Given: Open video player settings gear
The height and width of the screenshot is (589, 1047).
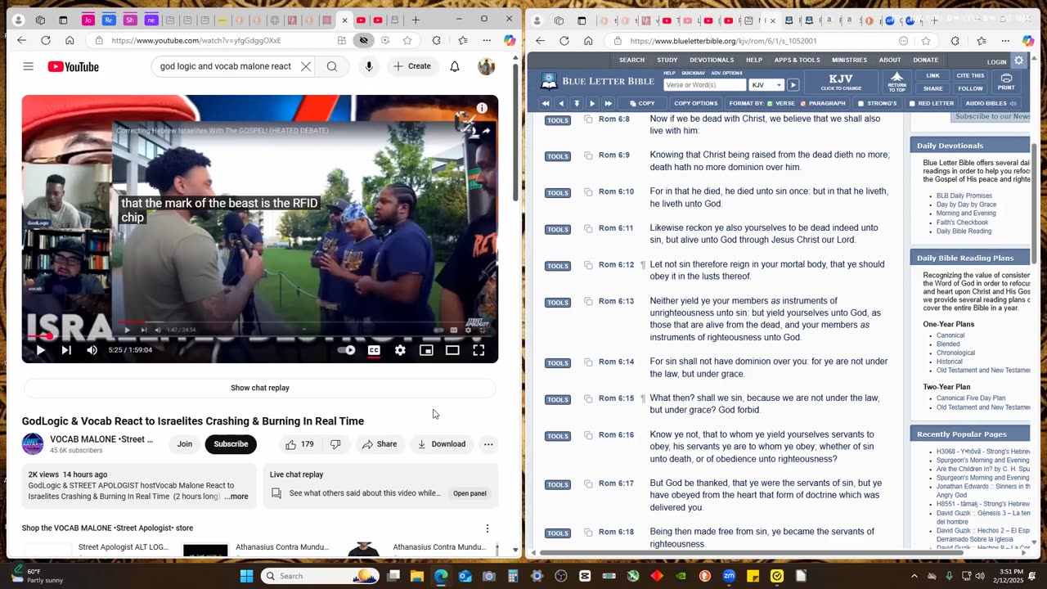Looking at the screenshot, I should [400, 350].
